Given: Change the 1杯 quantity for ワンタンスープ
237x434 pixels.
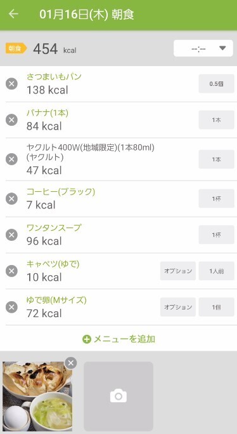Looking at the screenshot, I should pos(216,234).
